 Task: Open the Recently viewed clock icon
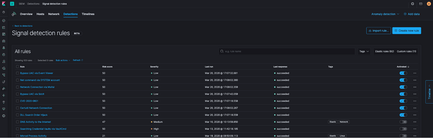4,12
